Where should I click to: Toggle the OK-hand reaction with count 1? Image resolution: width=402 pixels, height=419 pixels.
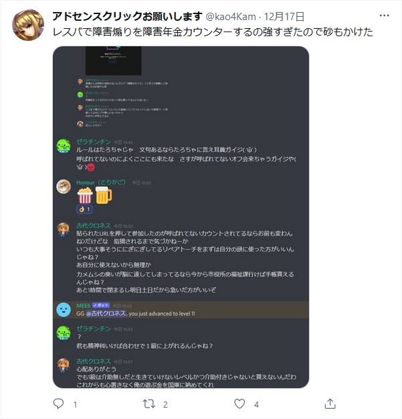(x=84, y=209)
